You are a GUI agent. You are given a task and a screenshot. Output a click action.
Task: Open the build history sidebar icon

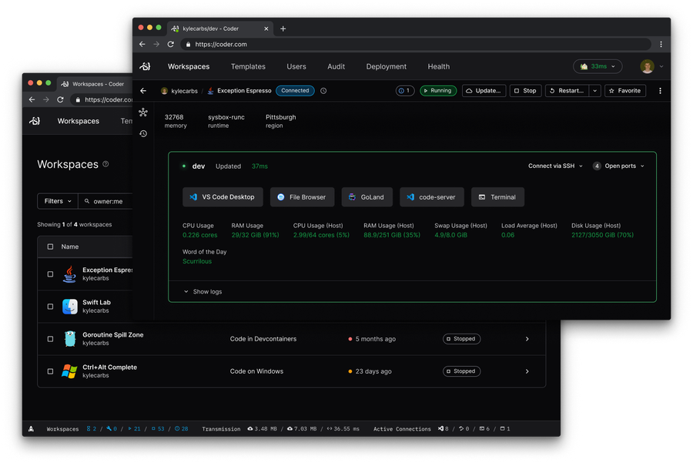pos(143,133)
